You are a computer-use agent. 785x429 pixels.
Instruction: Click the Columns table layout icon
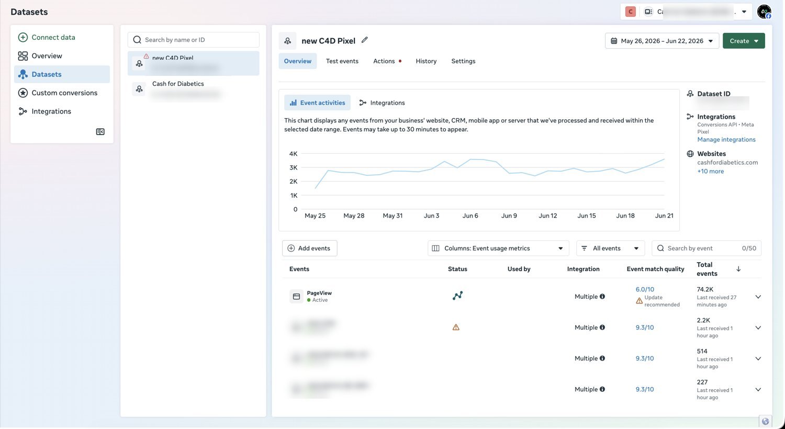tap(435, 249)
